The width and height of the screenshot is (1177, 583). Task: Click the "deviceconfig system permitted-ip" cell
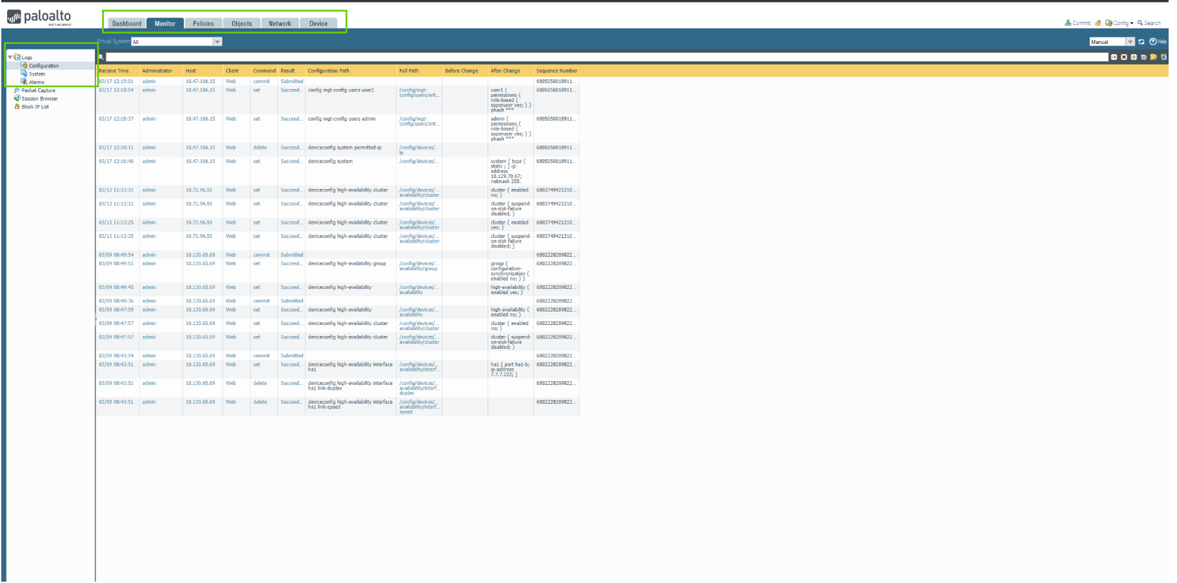click(x=344, y=148)
